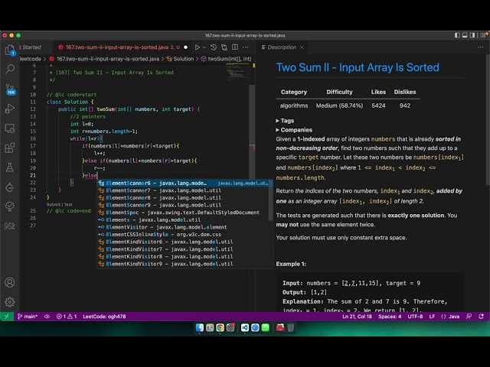The width and height of the screenshot is (490, 367).
Task: Split the editor to the right
Action: click(x=235, y=47)
